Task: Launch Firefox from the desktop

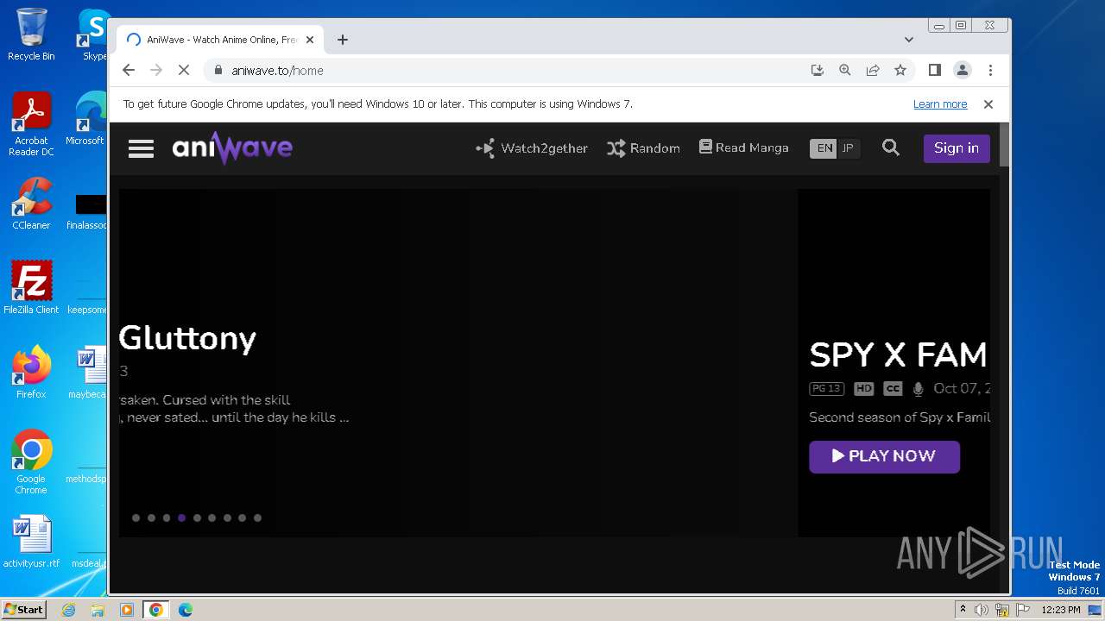Action: coord(31,373)
